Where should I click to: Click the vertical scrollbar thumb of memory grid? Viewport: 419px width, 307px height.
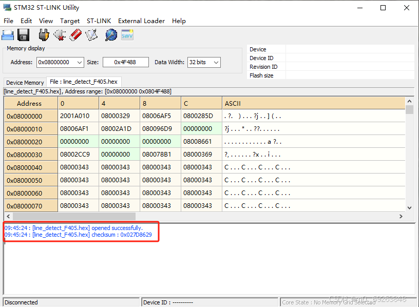click(x=409, y=109)
